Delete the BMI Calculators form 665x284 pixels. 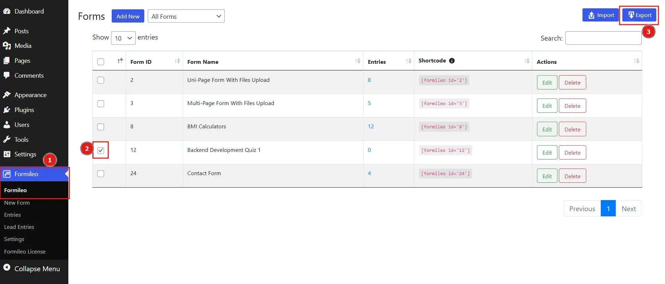pyautogui.click(x=572, y=129)
